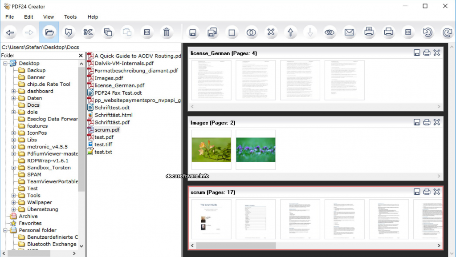456x257 pixels.
Task: Open the View menu
Action: click(x=49, y=17)
